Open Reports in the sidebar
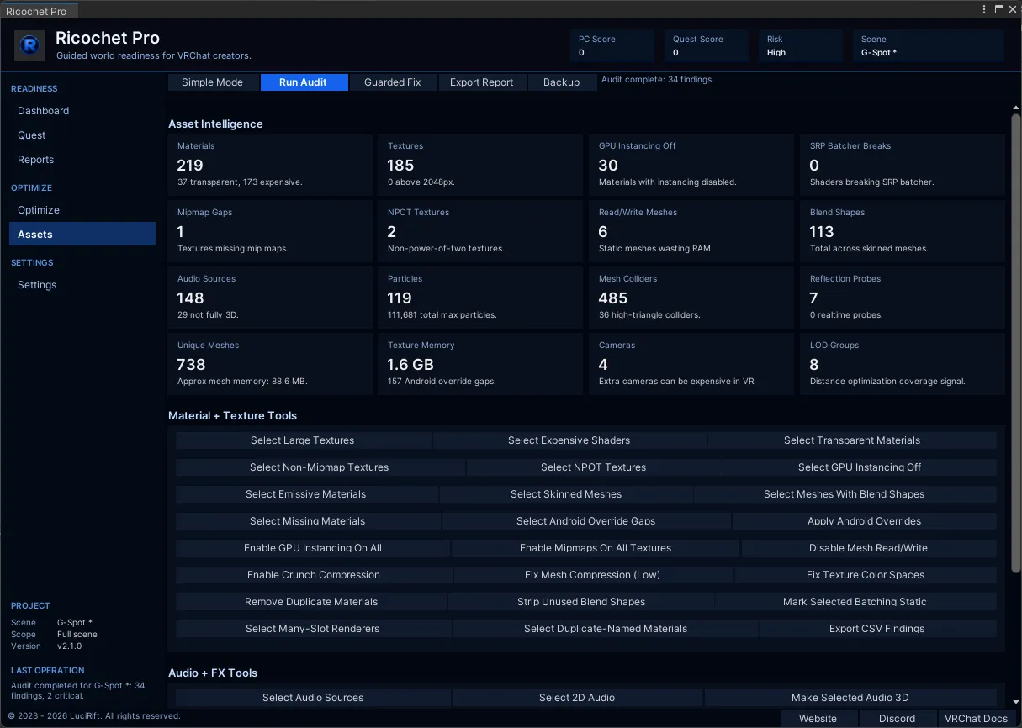Viewport: 1022px width, 728px height. (82, 160)
